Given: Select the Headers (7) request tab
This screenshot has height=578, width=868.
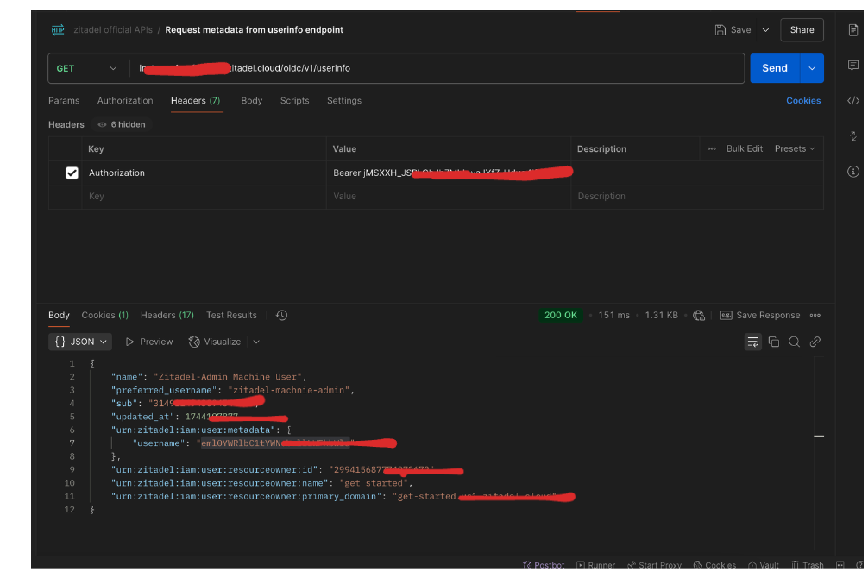Looking at the screenshot, I should tap(195, 100).
